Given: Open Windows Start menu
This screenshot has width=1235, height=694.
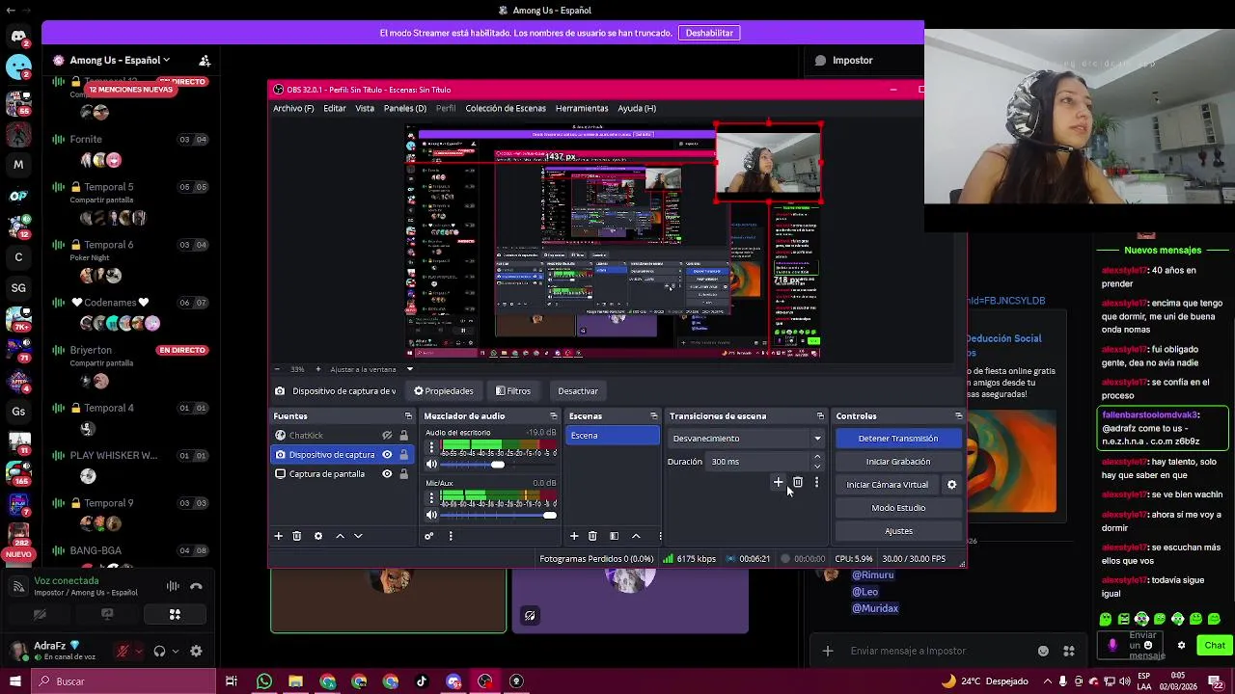Looking at the screenshot, I should tap(15, 681).
